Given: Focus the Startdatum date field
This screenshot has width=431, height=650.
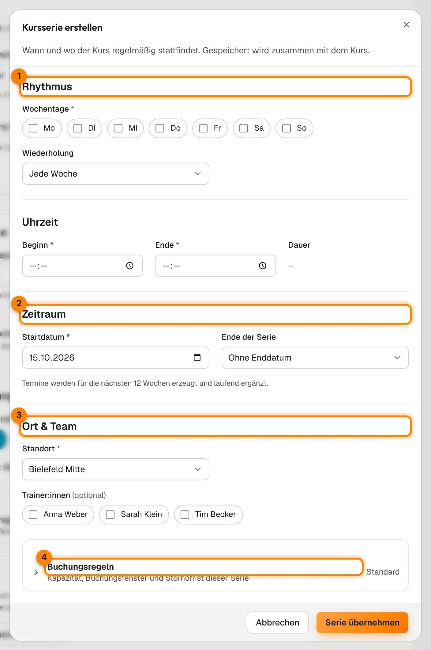Looking at the screenshot, I should pyautogui.click(x=116, y=358).
